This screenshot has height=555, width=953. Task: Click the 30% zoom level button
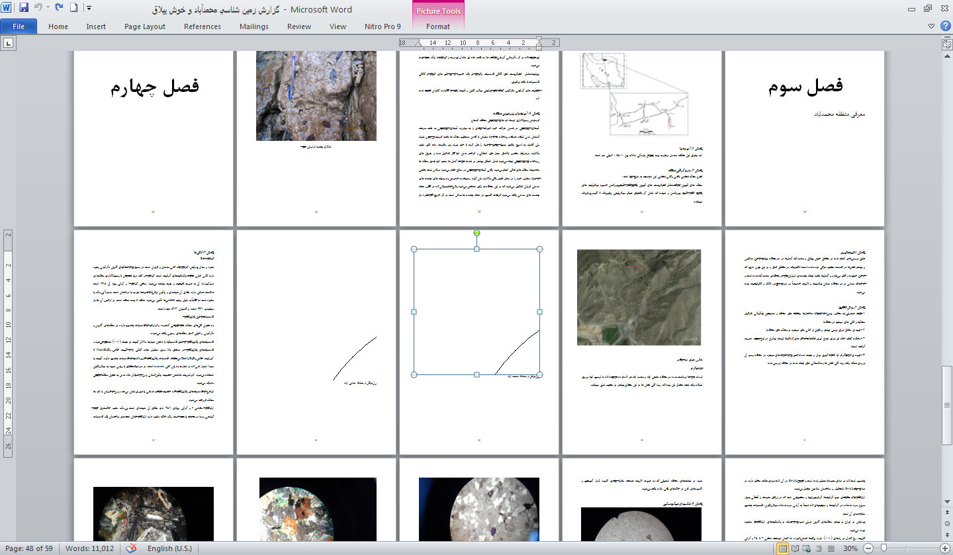click(850, 548)
